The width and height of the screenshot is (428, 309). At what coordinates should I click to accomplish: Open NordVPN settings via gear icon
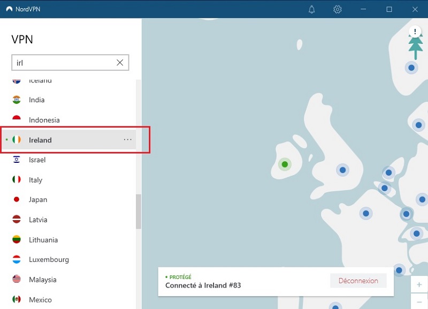tap(337, 9)
